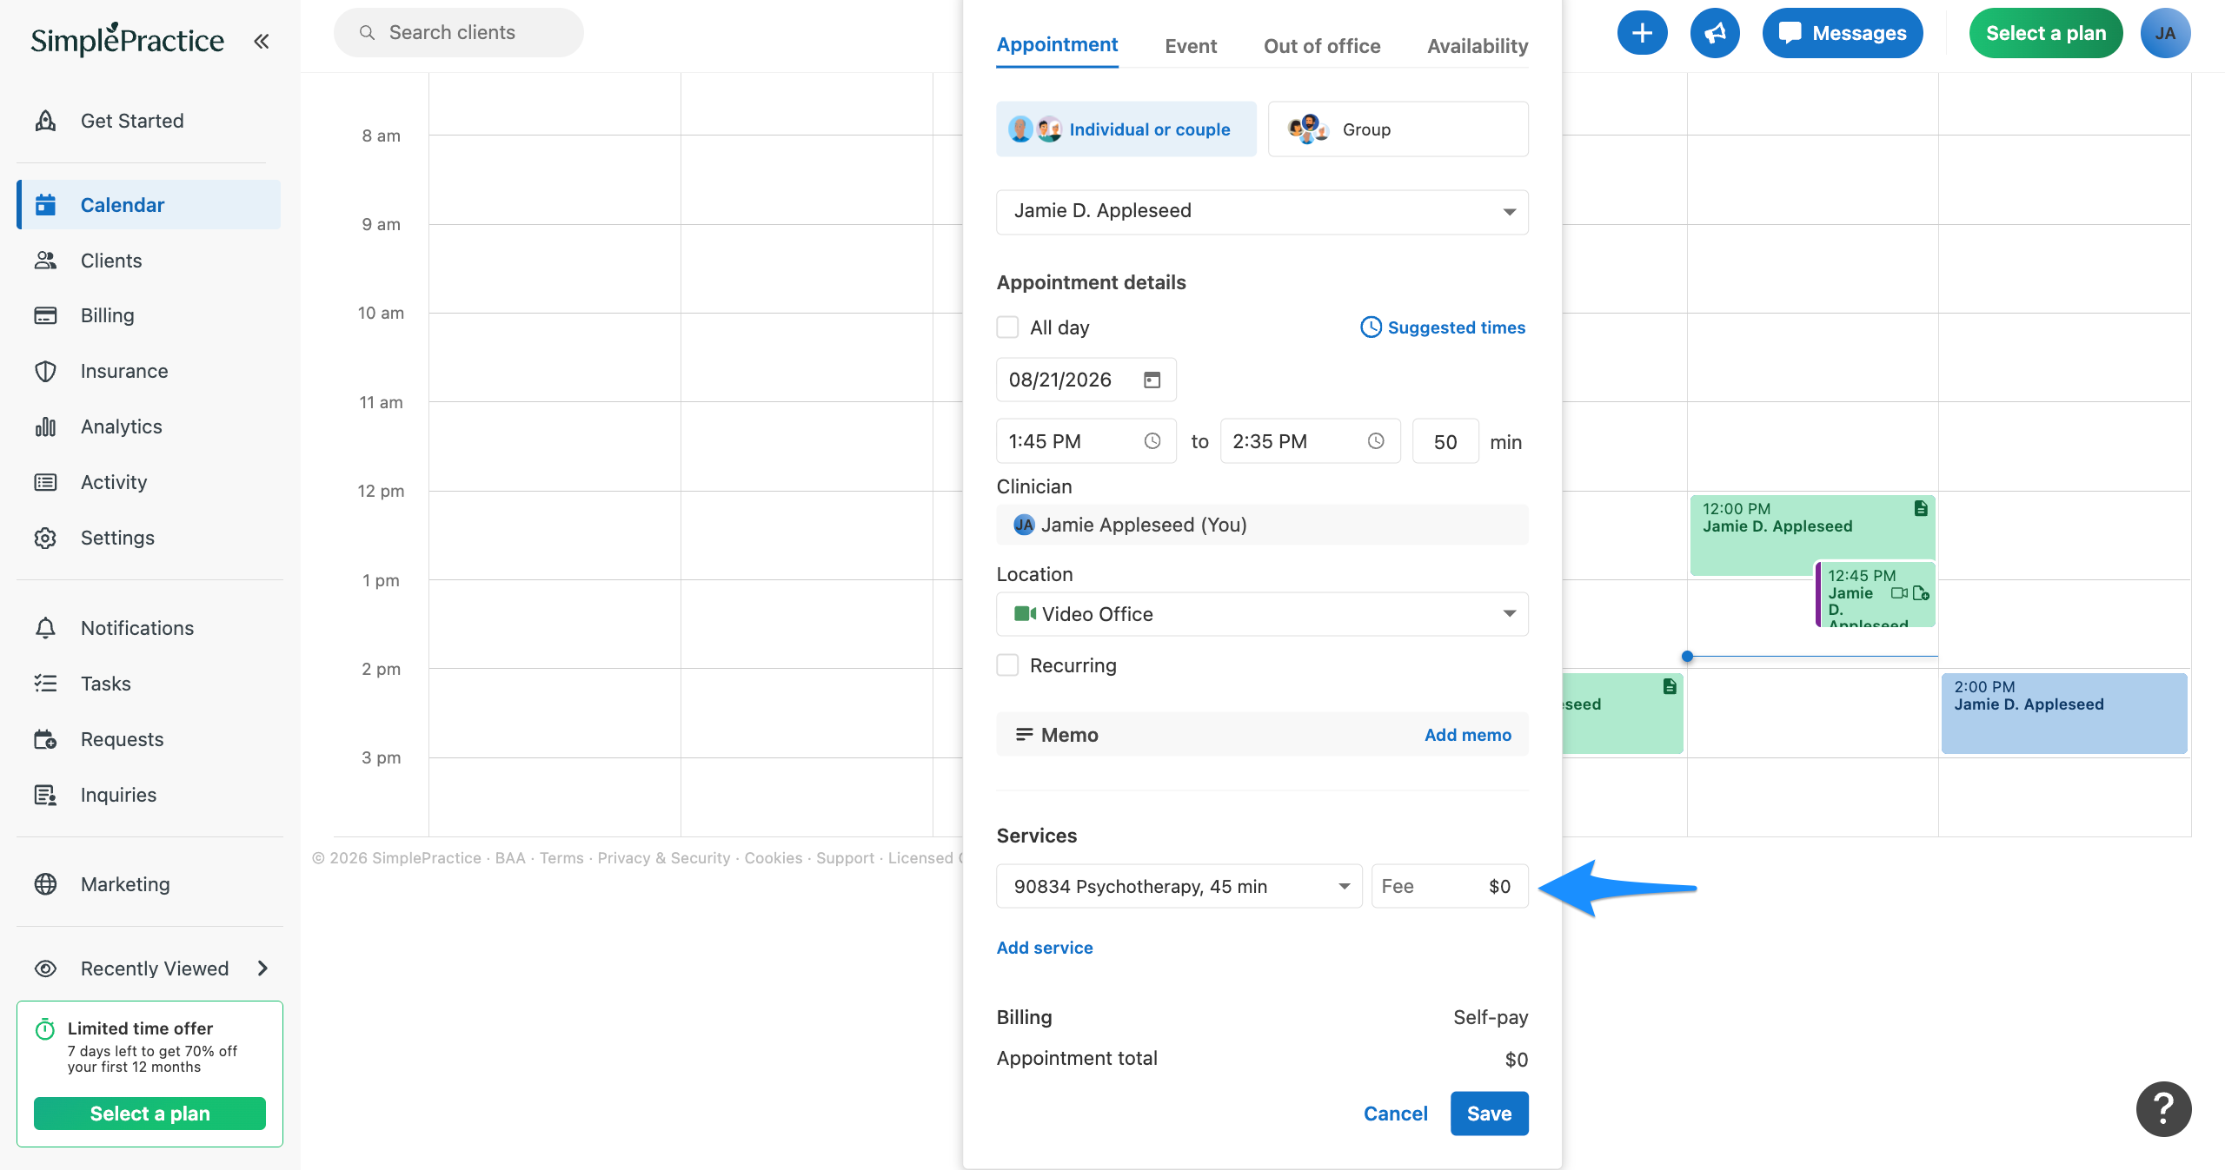Viewport: 2225px width, 1170px height.
Task: Open the Jamie D. Appleseed client dropdown
Action: pyautogui.click(x=1262, y=211)
